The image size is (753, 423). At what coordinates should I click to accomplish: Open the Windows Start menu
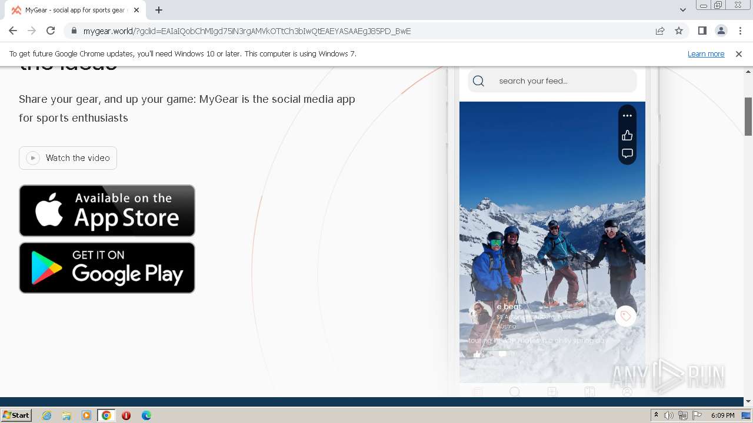coord(16,415)
